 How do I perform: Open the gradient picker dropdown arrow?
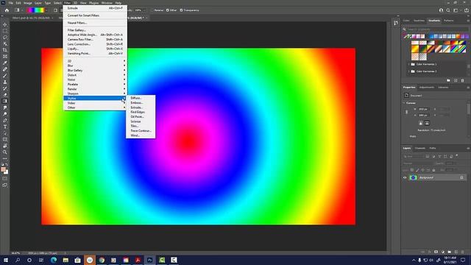(x=47, y=10)
